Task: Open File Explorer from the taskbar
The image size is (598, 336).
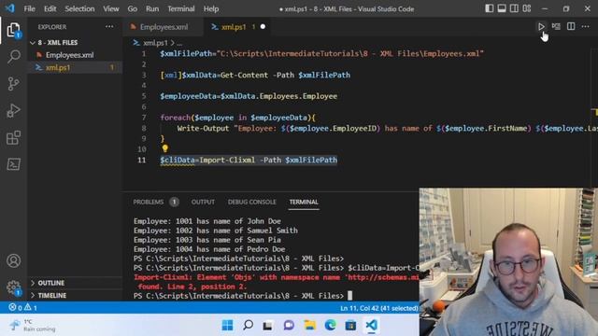Action: [x=309, y=325]
